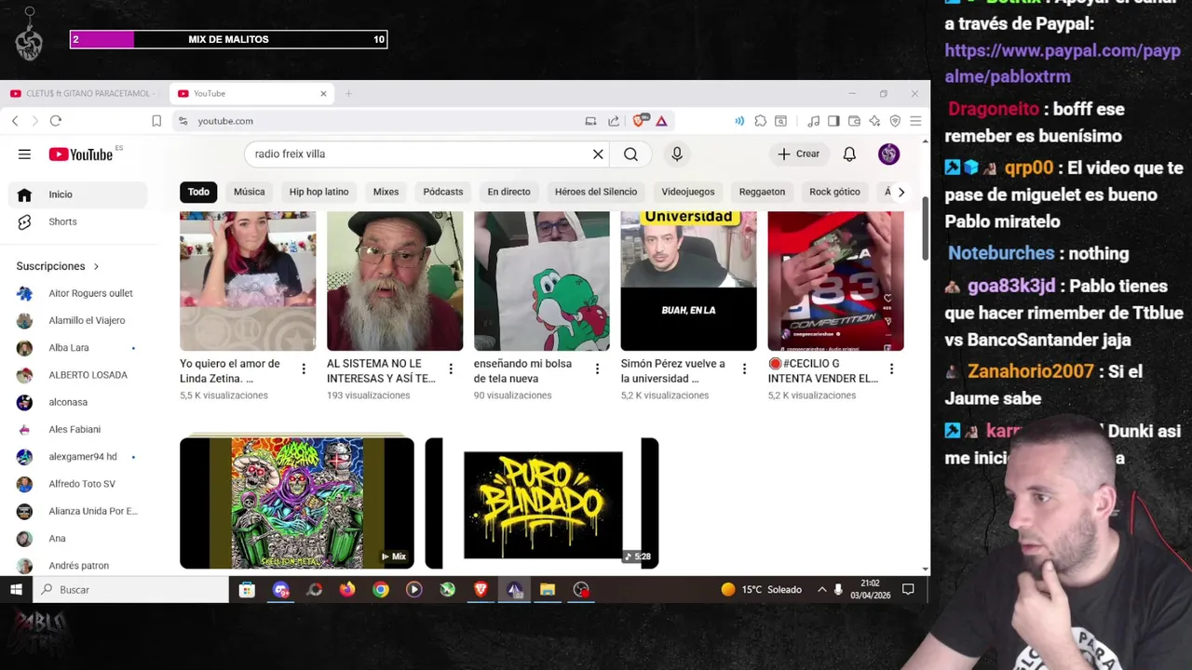Open Microsoft Store taskbar icon
Image resolution: width=1192 pixels, height=670 pixels.
pos(247,589)
